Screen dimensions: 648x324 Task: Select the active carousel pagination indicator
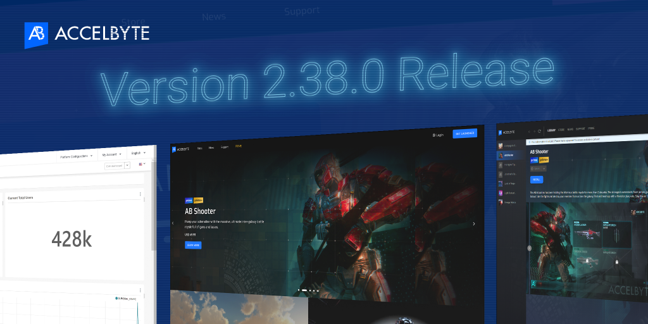[x=304, y=290]
